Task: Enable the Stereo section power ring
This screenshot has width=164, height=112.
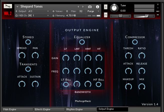Action: (28, 42)
